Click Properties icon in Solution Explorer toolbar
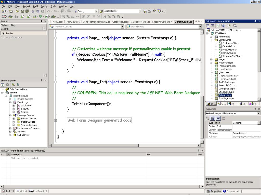This screenshot has width=261, height=195. [235, 26]
